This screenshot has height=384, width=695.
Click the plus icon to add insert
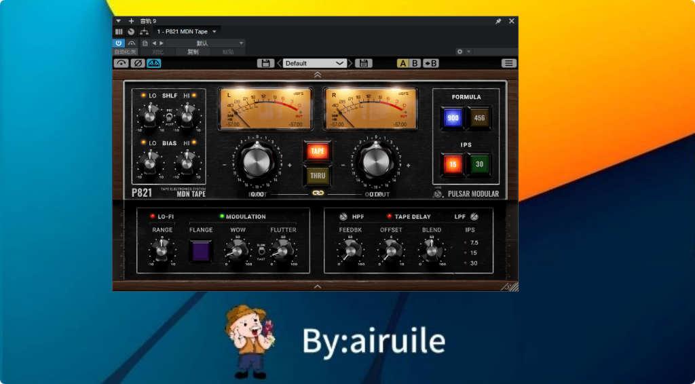click(x=131, y=21)
